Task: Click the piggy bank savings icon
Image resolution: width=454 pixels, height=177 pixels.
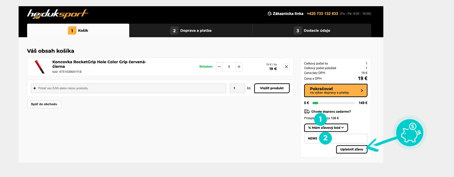Action: 409,133
